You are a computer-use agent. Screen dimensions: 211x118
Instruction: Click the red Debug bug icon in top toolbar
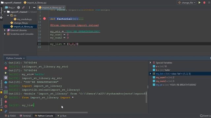pos(204,3)
